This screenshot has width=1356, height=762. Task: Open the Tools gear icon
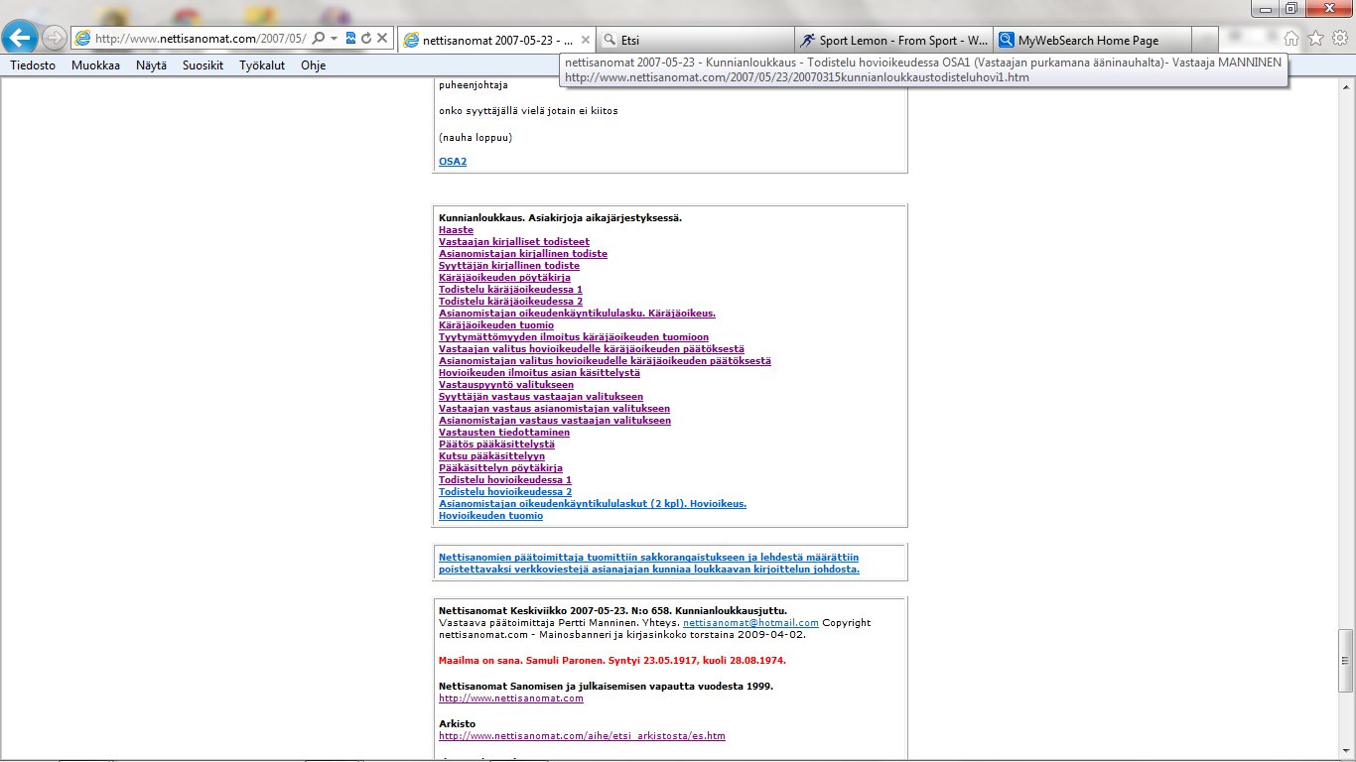(1339, 39)
